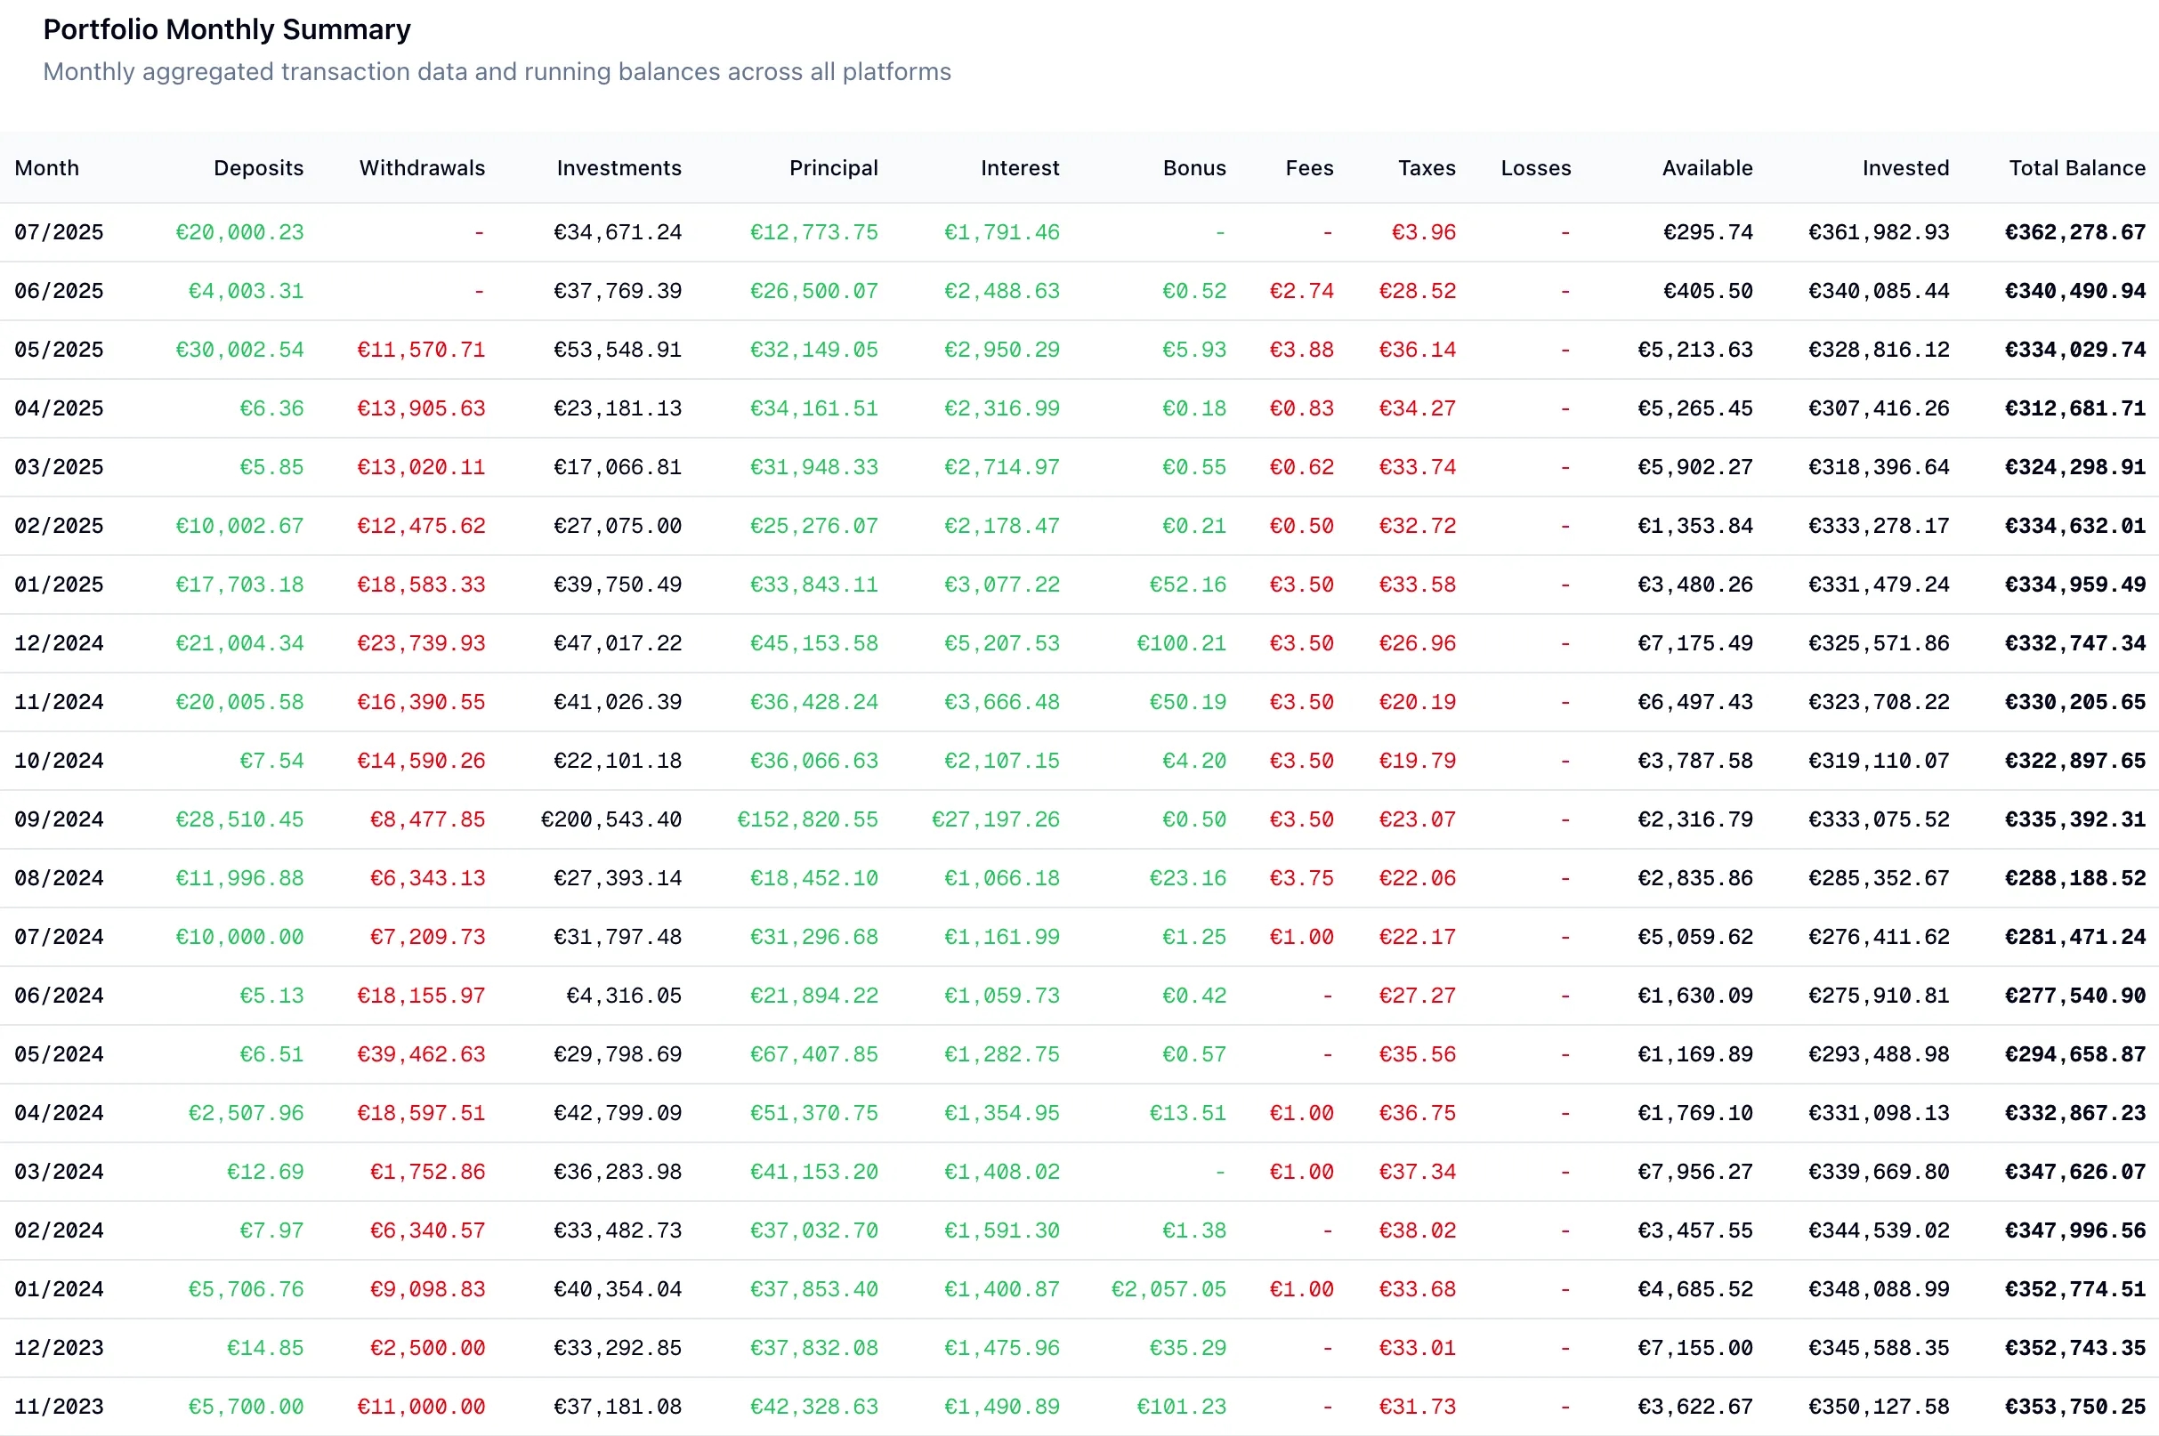Sort by the Taxes column header

1426,167
